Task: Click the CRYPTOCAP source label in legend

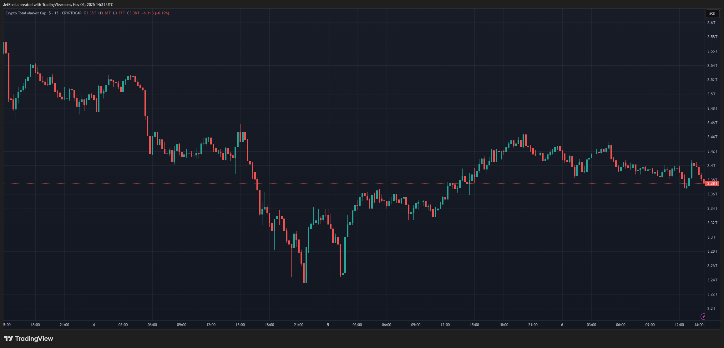Action: (72, 13)
